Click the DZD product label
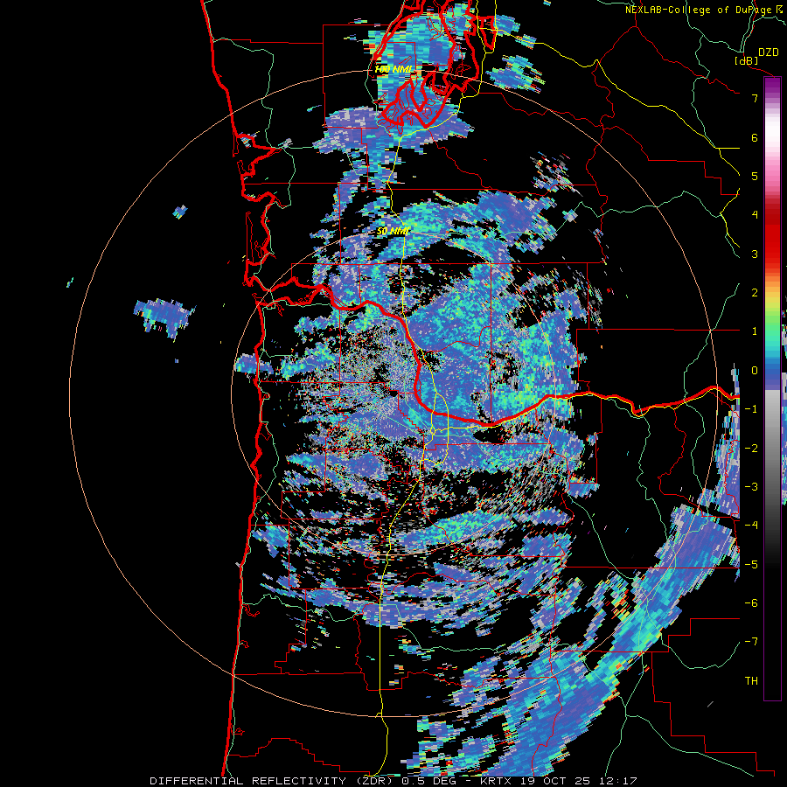 pos(769,52)
